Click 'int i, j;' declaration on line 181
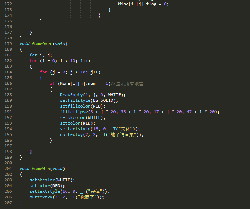This screenshot has width=250, height=209. (x=41, y=55)
